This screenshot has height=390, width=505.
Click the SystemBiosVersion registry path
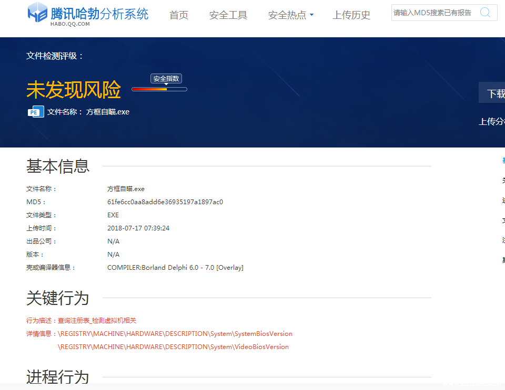coord(175,334)
